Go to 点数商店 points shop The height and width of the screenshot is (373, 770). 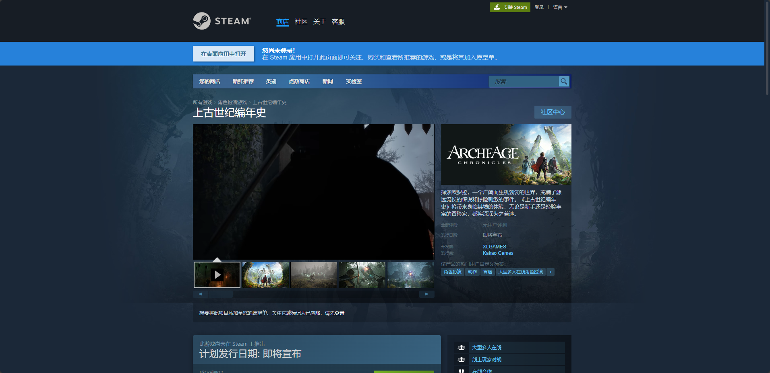[x=299, y=81]
